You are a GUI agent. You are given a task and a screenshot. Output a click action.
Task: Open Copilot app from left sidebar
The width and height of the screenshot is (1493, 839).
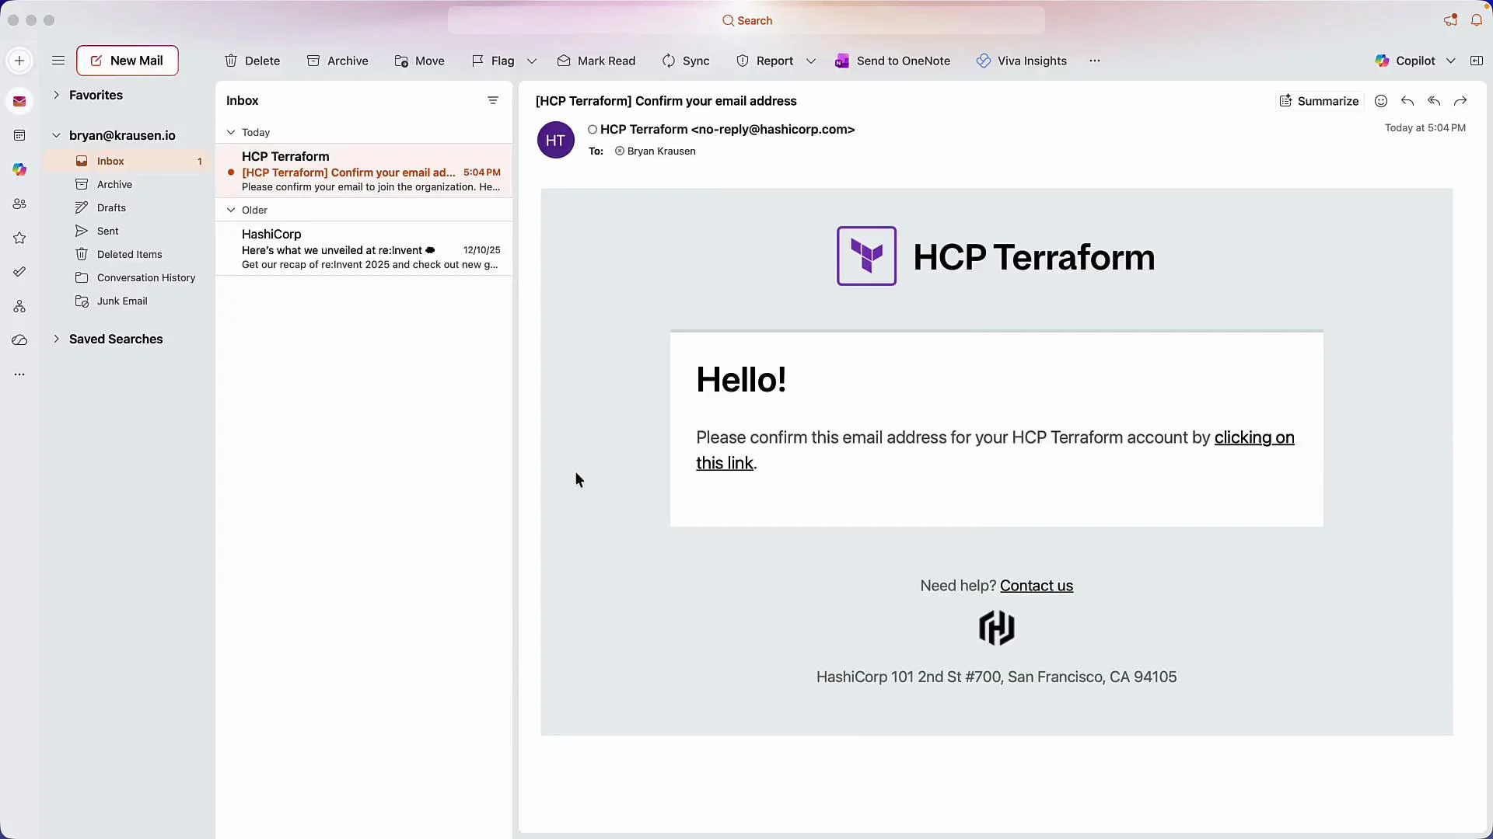(19, 169)
